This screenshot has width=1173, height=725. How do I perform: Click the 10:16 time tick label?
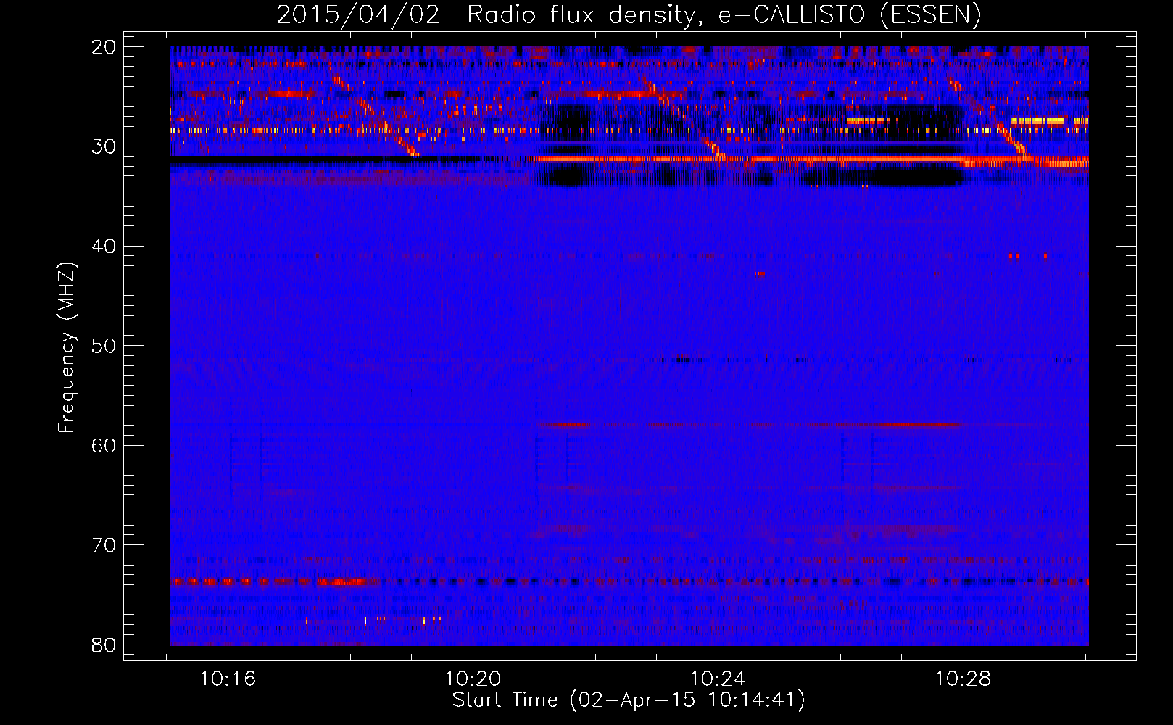228,679
